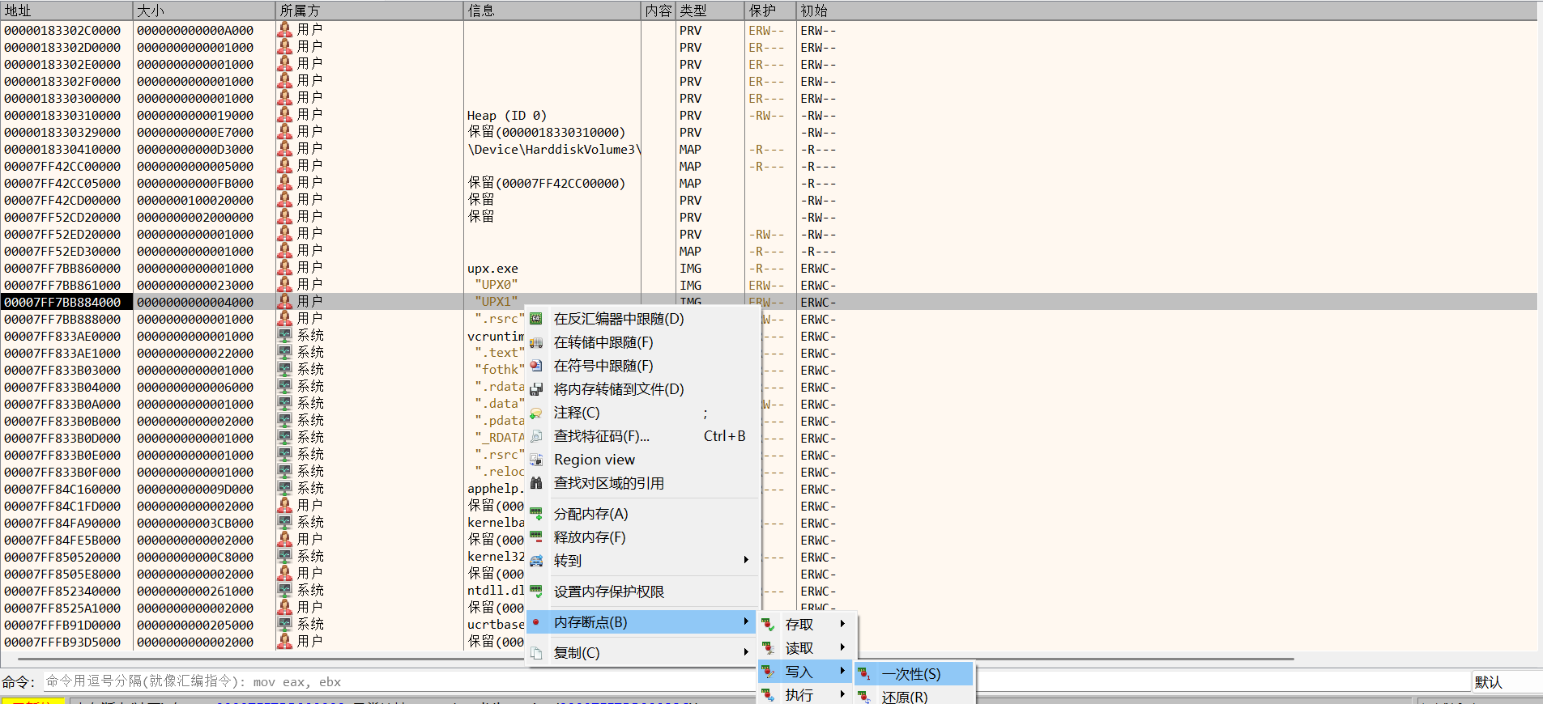Viewport: 1543px width, 704px height.
Task: Expand the 读取 breakpoint submenu arrow
Action: tap(842, 647)
